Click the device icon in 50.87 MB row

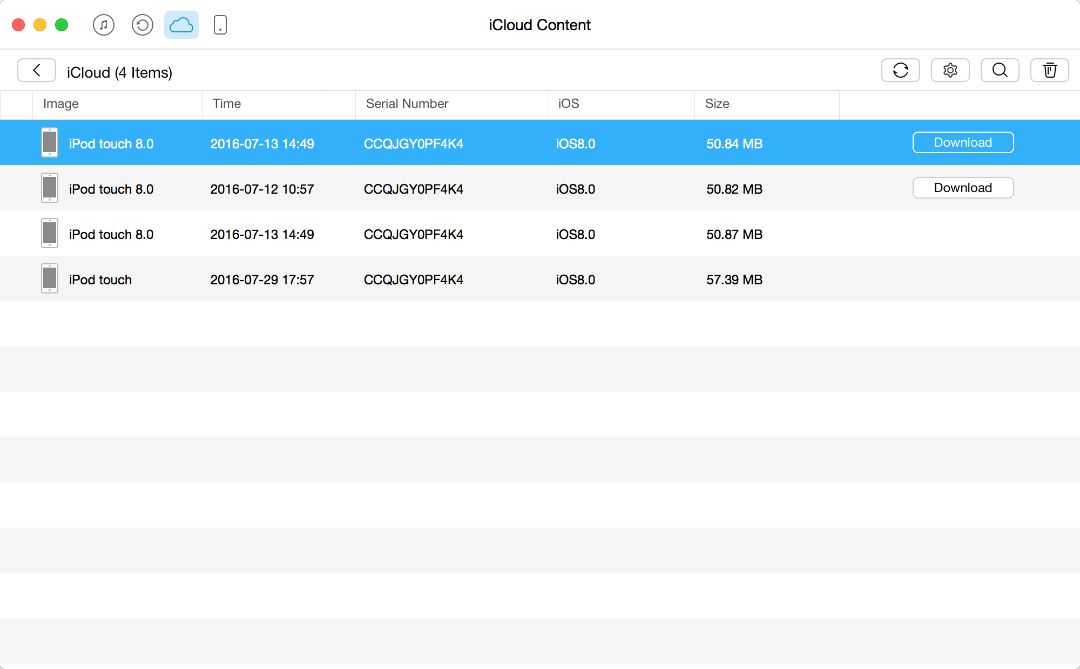pos(50,233)
